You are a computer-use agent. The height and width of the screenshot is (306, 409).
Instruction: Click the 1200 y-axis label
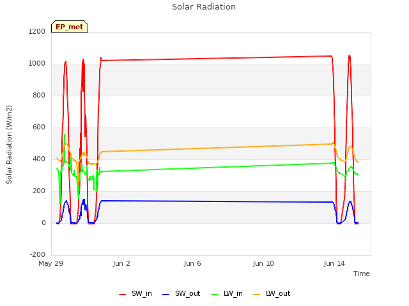click(x=37, y=31)
